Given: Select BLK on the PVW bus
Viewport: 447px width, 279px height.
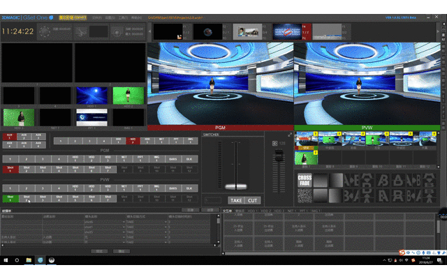Looking at the screenshot, I should [x=189, y=188].
